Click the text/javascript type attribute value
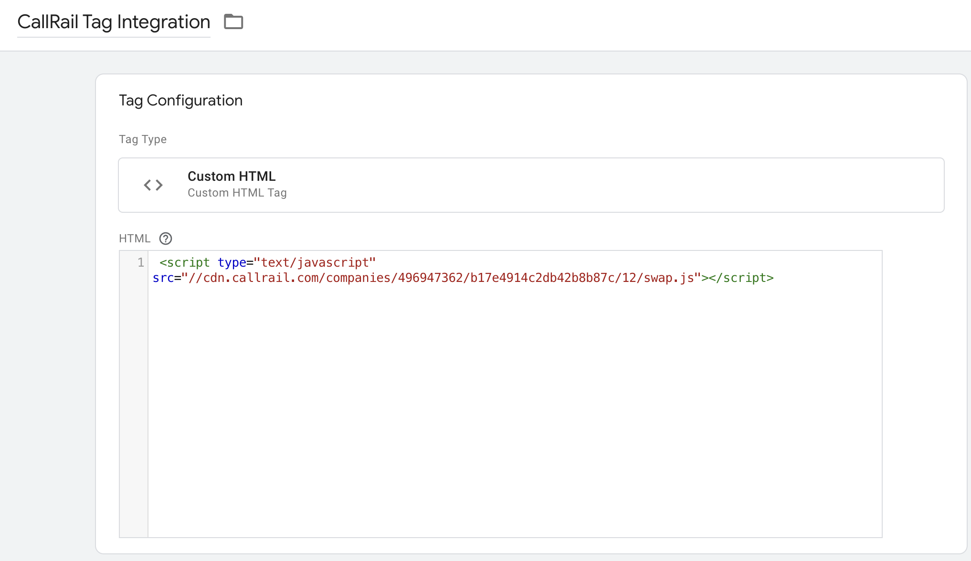 315,263
